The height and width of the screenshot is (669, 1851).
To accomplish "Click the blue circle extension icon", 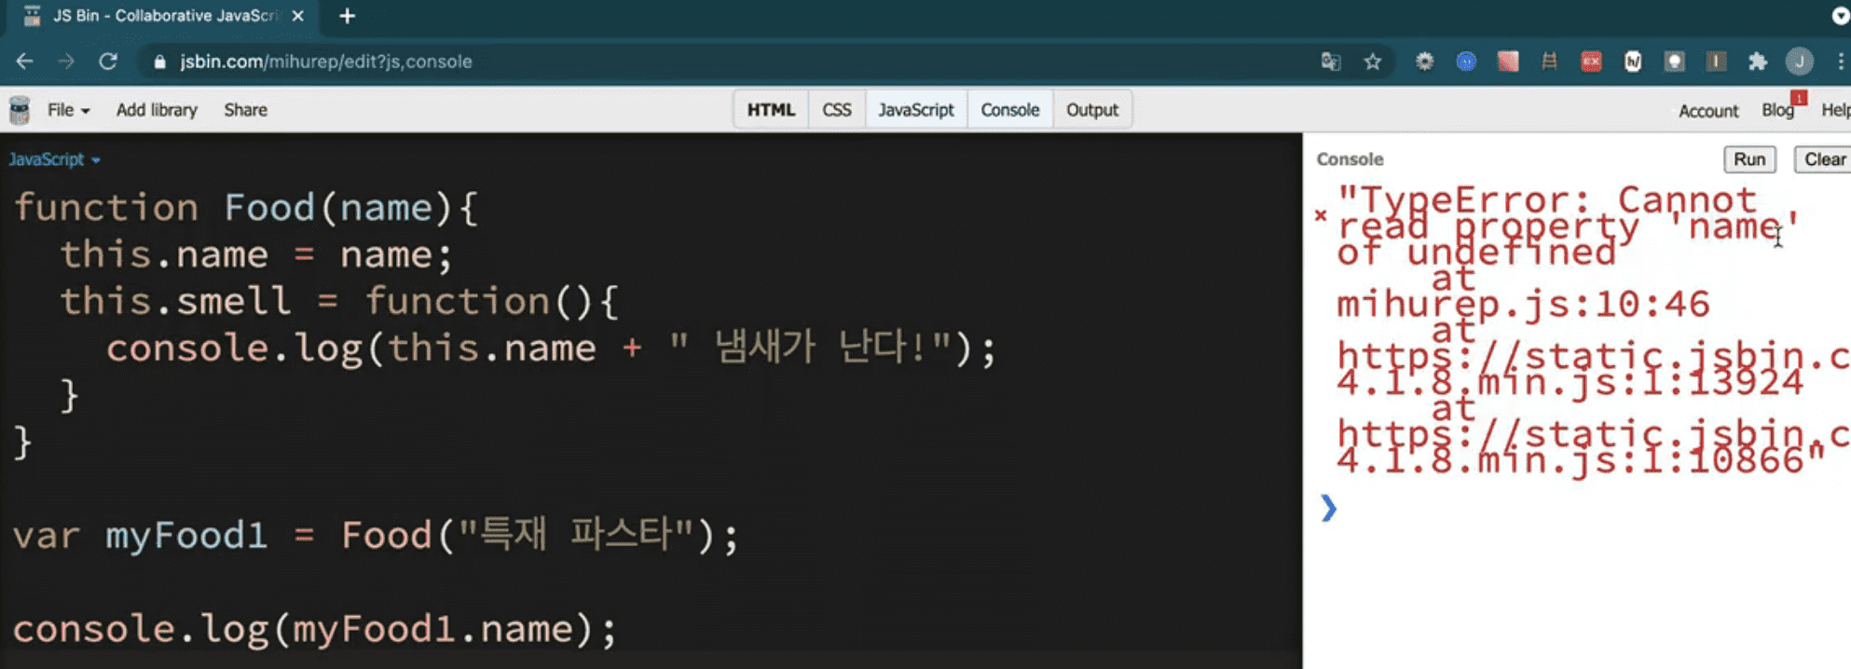I will point(1466,61).
